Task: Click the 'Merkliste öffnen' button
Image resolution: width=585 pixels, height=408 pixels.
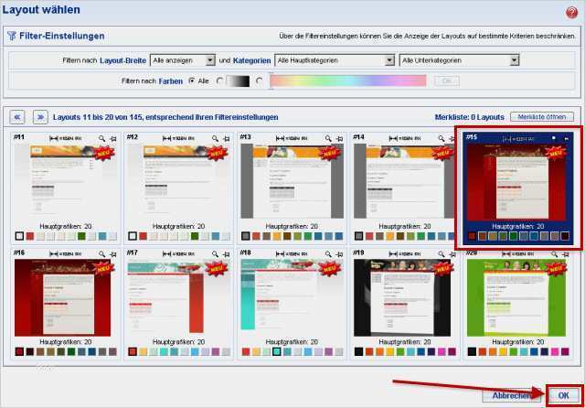Action: click(x=544, y=117)
